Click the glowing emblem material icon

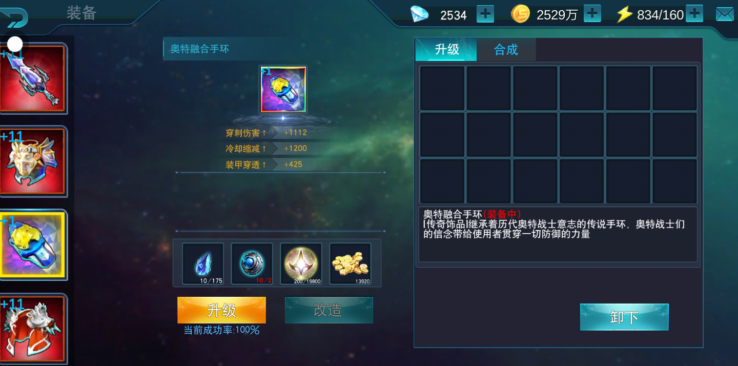[x=301, y=263]
